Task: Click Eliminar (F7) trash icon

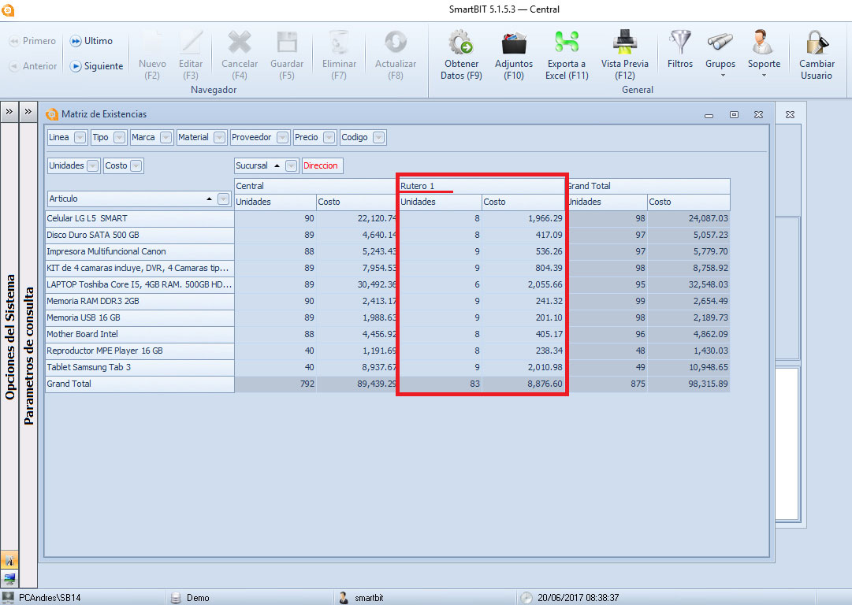Action: pyautogui.click(x=339, y=43)
